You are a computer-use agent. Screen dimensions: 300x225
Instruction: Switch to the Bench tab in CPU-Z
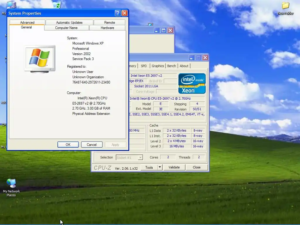(171, 66)
